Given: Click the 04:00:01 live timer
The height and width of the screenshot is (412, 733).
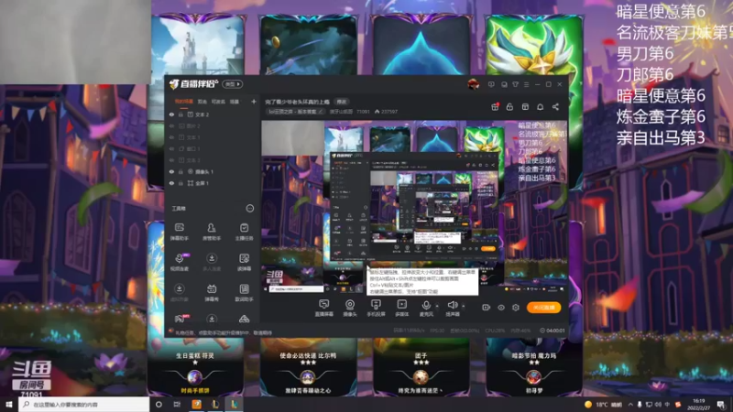Looking at the screenshot, I should pos(556,331).
